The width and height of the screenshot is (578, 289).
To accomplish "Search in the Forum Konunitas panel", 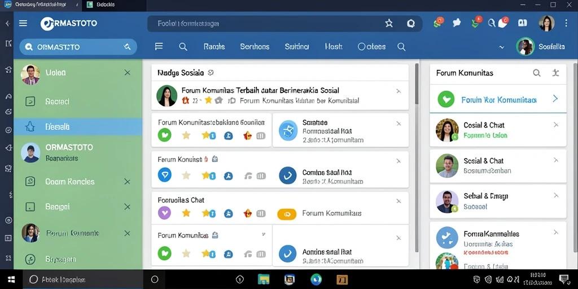I will (537, 73).
